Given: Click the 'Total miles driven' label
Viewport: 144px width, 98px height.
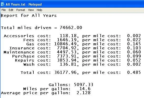Looking at the screenshot, I should [26, 28].
